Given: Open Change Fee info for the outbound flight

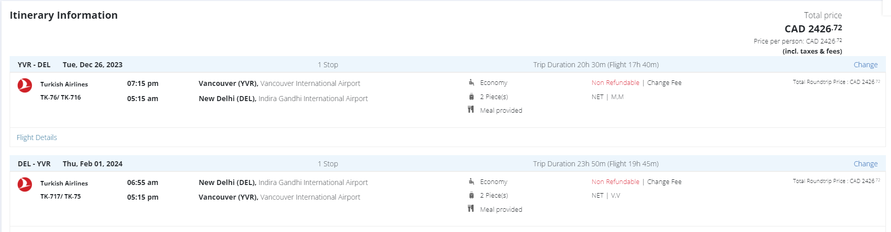Looking at the screenshot, I should click(x=664, y=83).
